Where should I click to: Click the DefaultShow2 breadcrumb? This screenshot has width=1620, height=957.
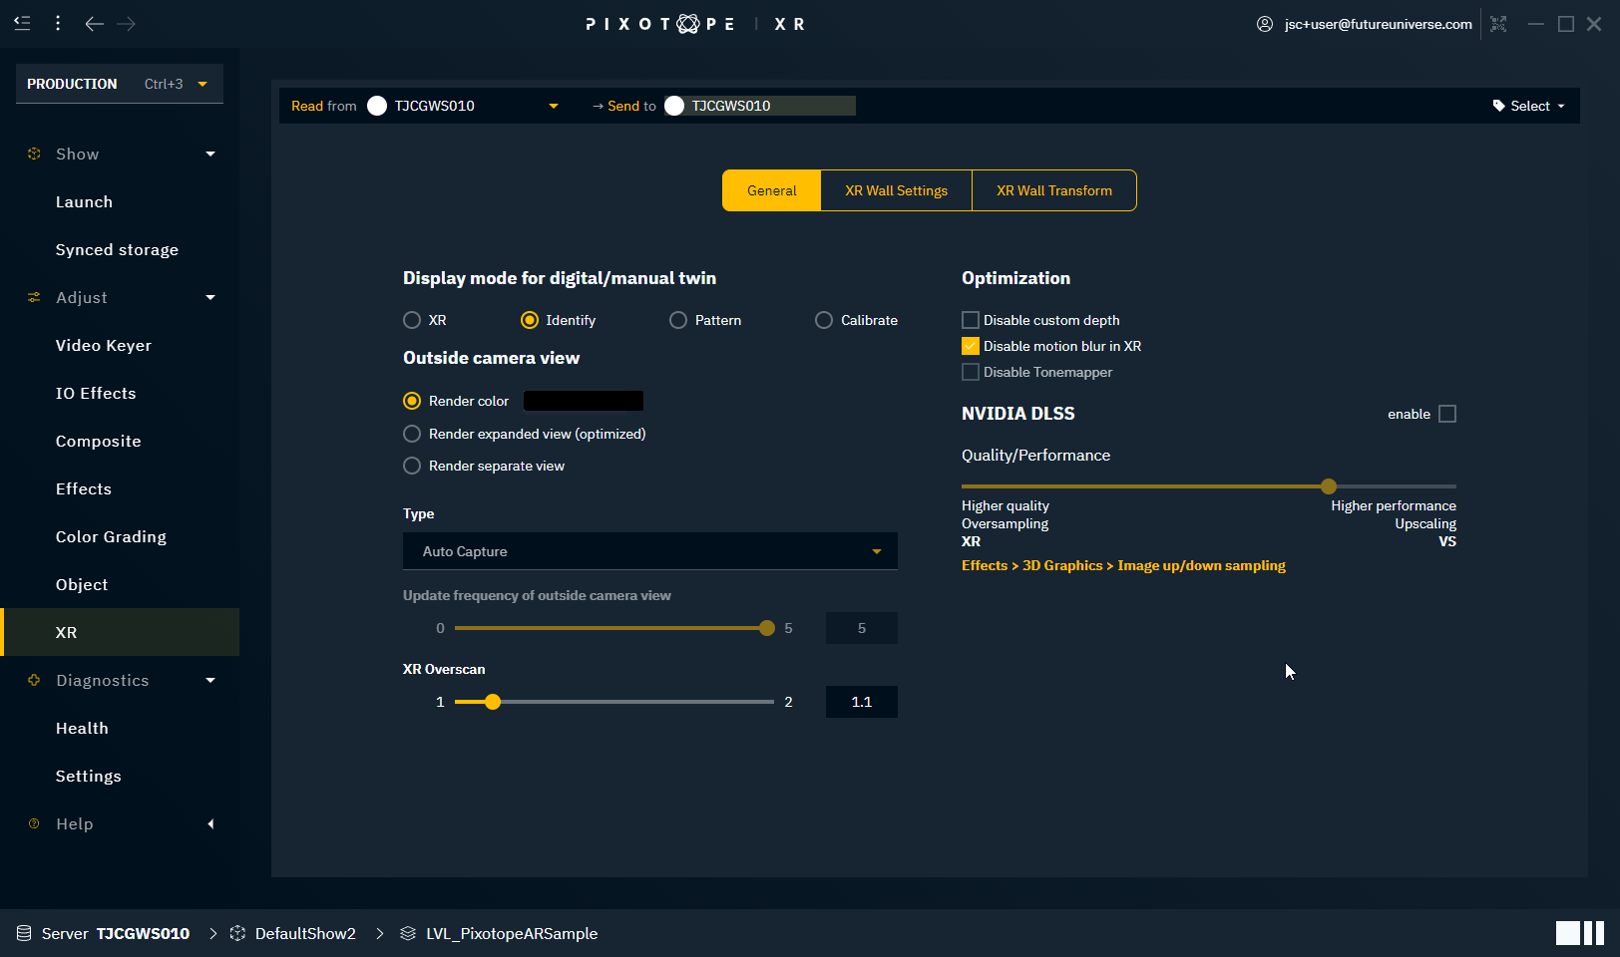305,933
